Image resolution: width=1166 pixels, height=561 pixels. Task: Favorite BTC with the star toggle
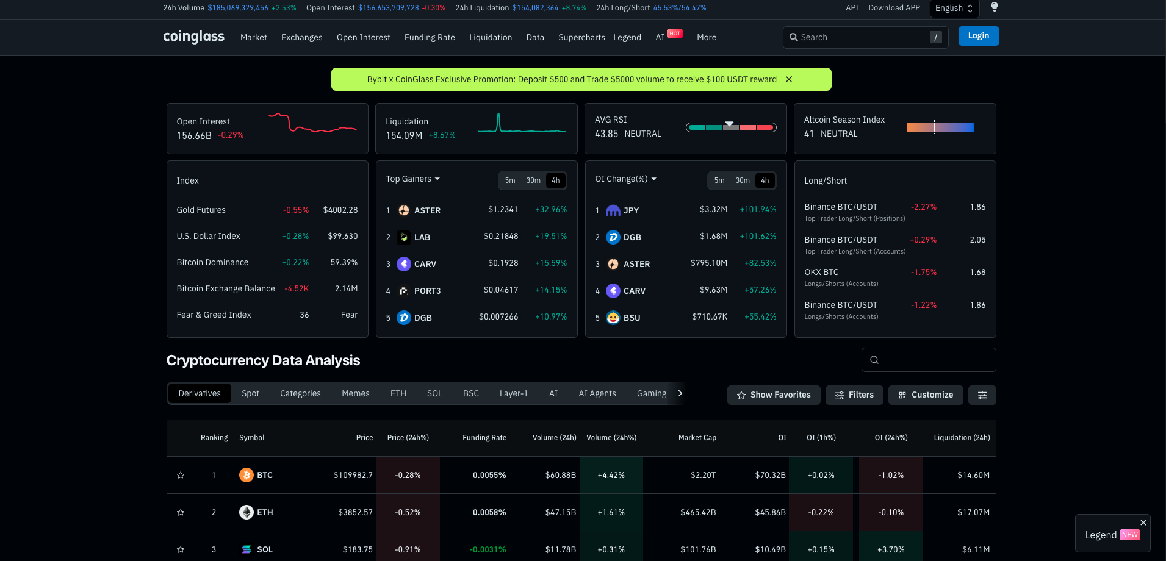[x=181, y=475]
